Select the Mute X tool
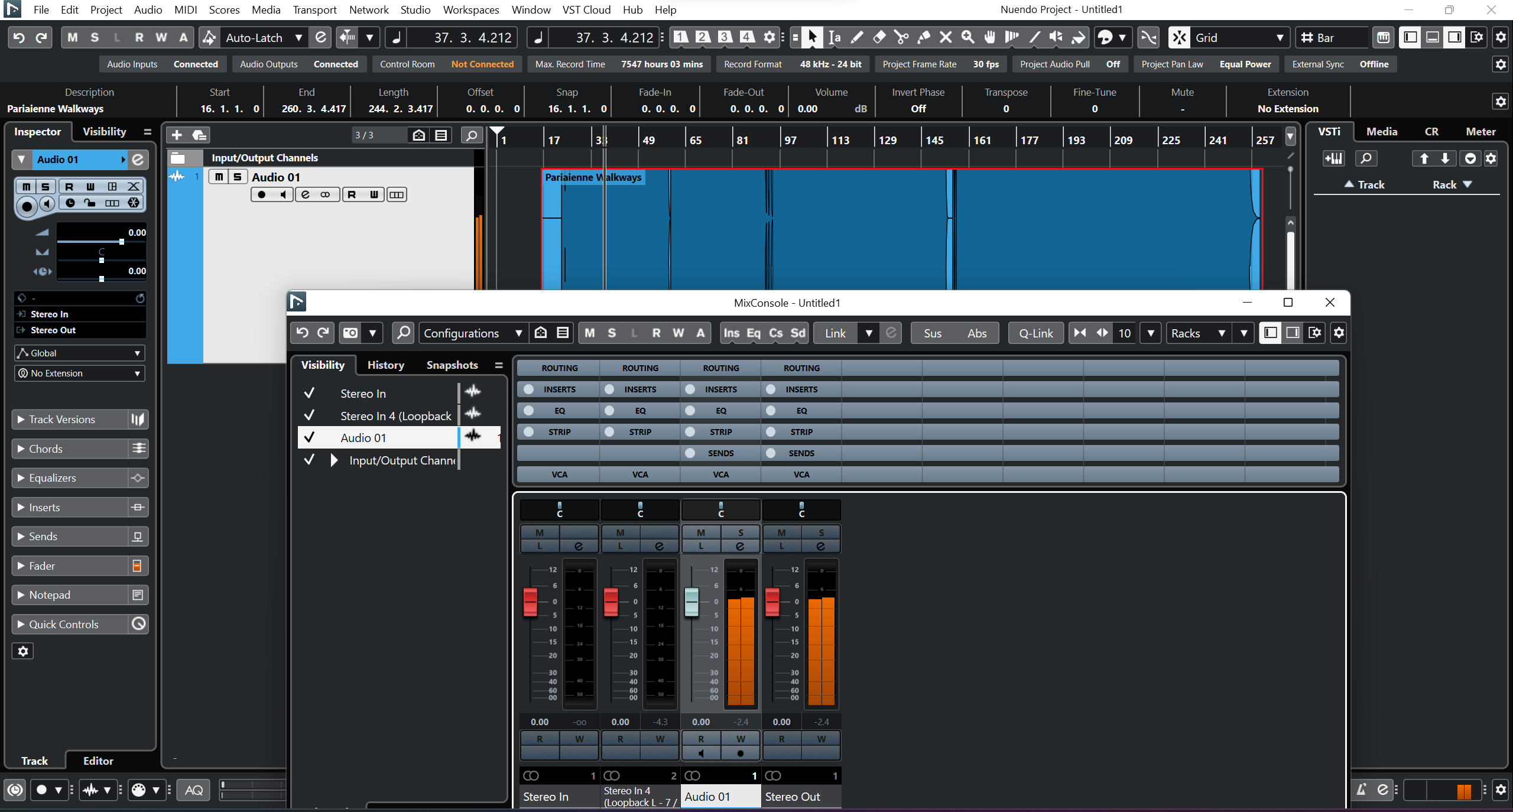Viewport: 1513px width, 812px height. coord(946,38)
